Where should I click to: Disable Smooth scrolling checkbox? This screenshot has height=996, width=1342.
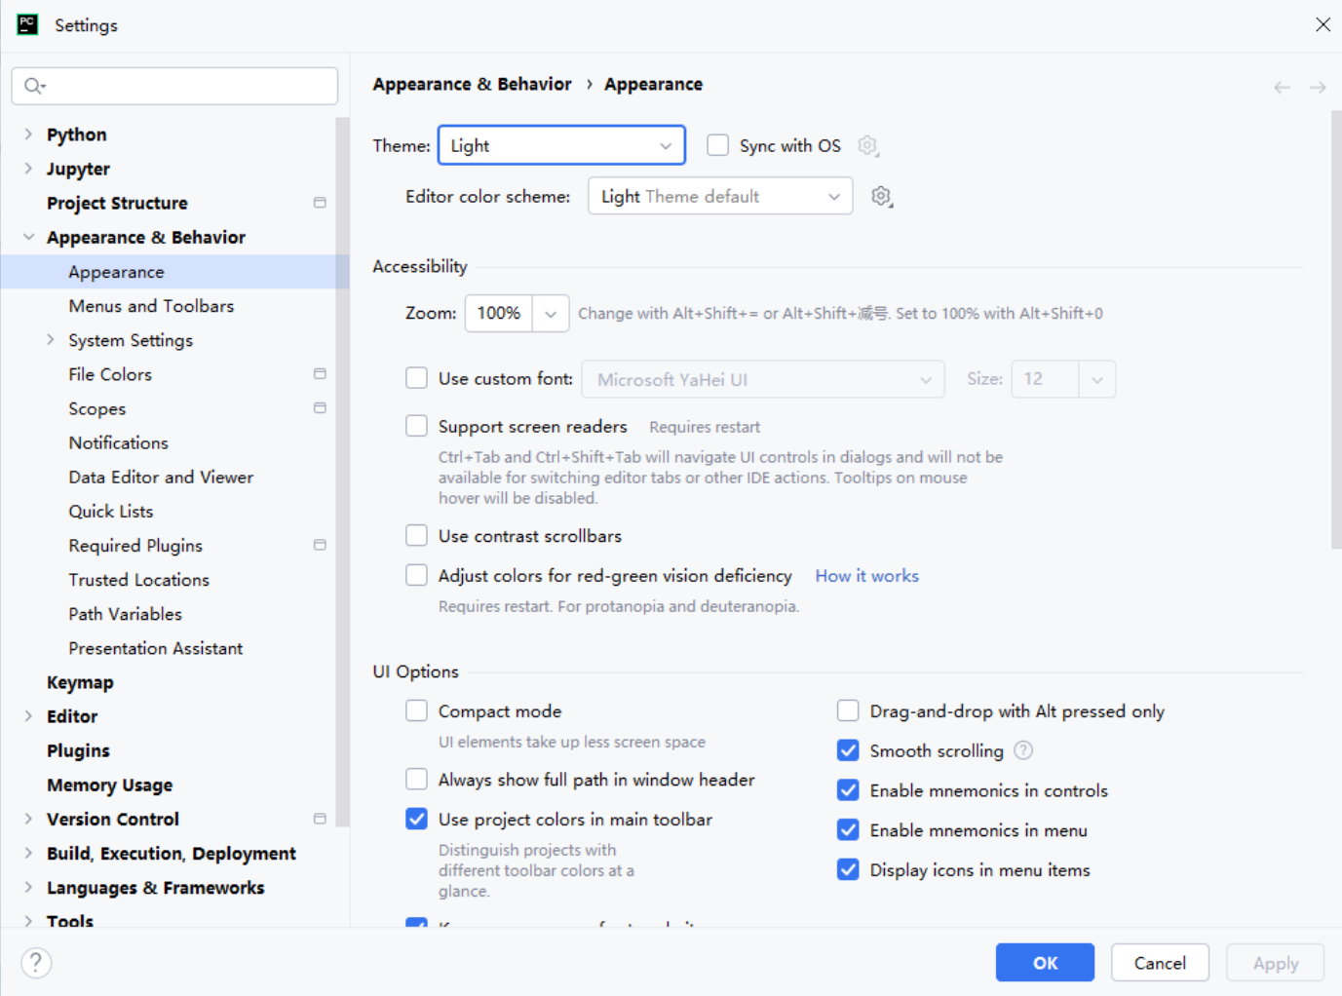click(x=848, y=750)
